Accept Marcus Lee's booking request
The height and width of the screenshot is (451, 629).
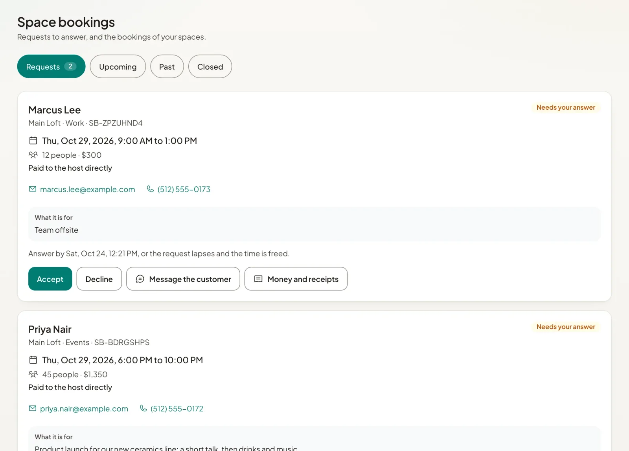[x=50, y=279]
